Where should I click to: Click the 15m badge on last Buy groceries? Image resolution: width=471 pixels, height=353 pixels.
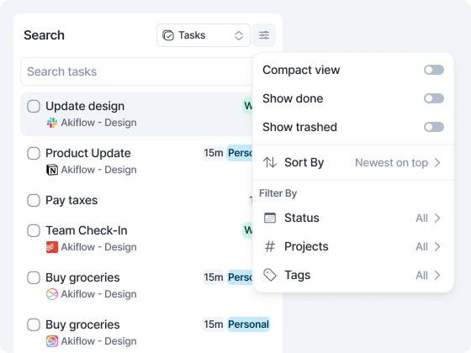tap(214, 324)
